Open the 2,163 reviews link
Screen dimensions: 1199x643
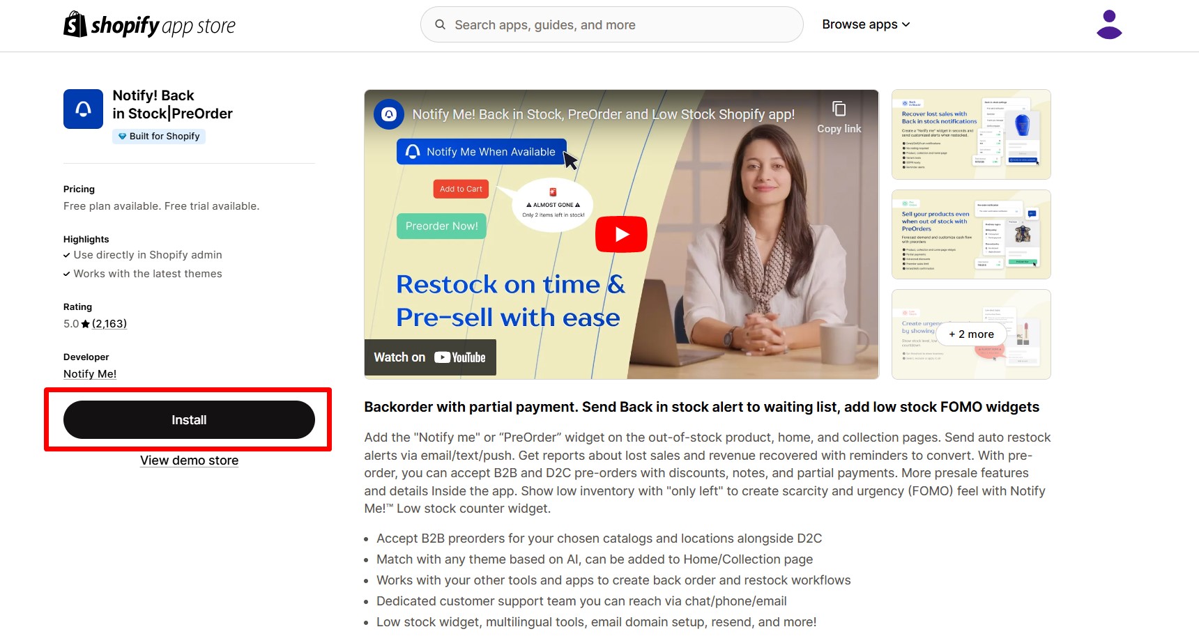click(109, 324)
